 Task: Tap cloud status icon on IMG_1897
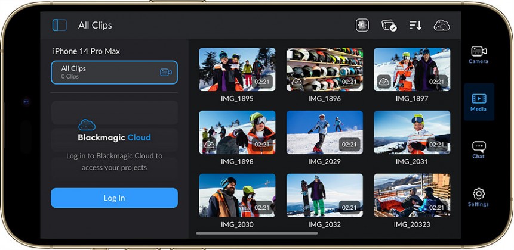coord(384,82)
